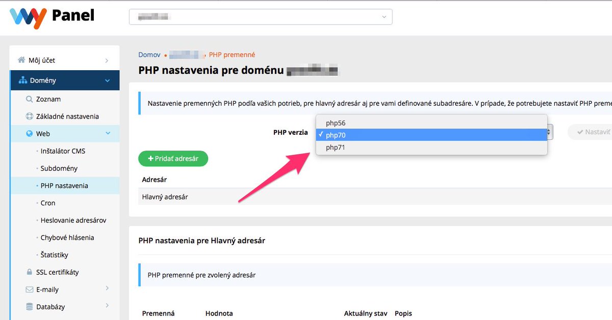This screenshot has width=612, height=320.
Task: Go to Domov breadcrumb link
Action: click(149, 54)
